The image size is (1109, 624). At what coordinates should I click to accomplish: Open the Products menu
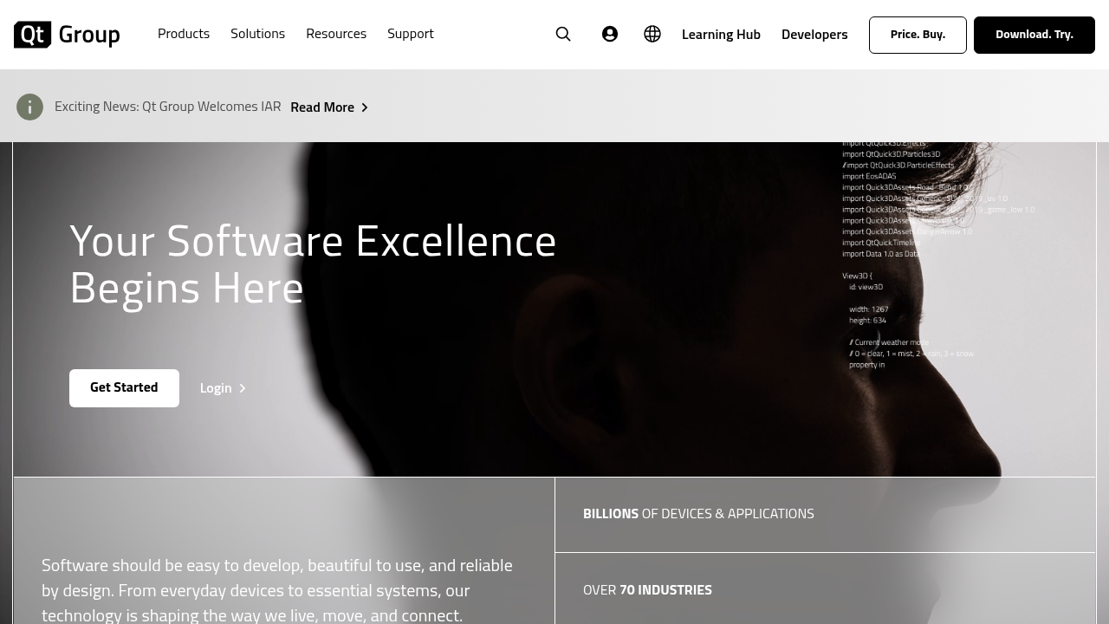click(x=184, y=34)
